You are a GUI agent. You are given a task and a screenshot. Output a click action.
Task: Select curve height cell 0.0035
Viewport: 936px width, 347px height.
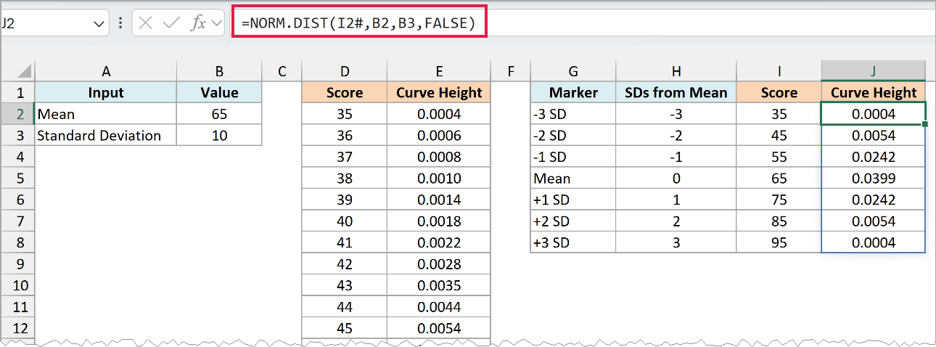(439, 285)
